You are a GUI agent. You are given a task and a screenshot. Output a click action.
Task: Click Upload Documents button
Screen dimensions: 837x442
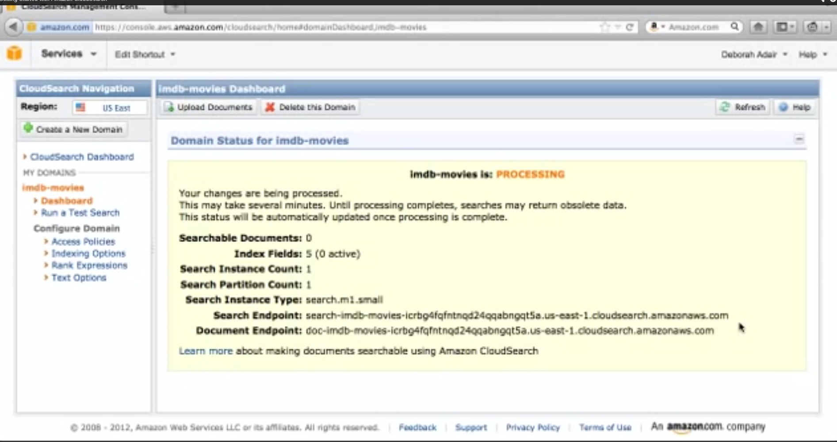(x=208, y=107)
